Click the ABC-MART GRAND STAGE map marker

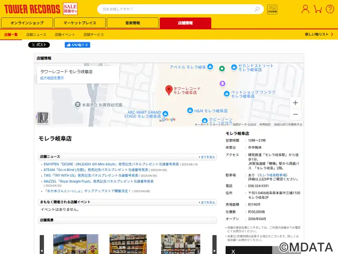coord(165,114)
